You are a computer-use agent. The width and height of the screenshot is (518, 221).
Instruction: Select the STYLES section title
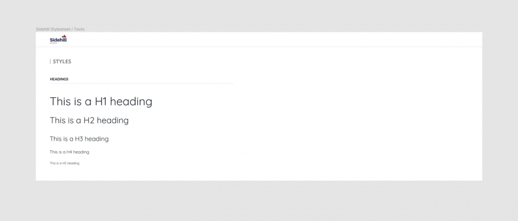point(62,61)
